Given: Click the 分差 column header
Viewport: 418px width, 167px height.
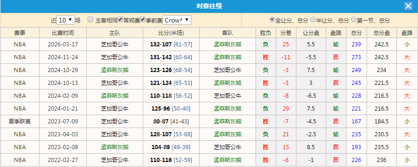Looking at the screenshot, I should pos(286,33).
